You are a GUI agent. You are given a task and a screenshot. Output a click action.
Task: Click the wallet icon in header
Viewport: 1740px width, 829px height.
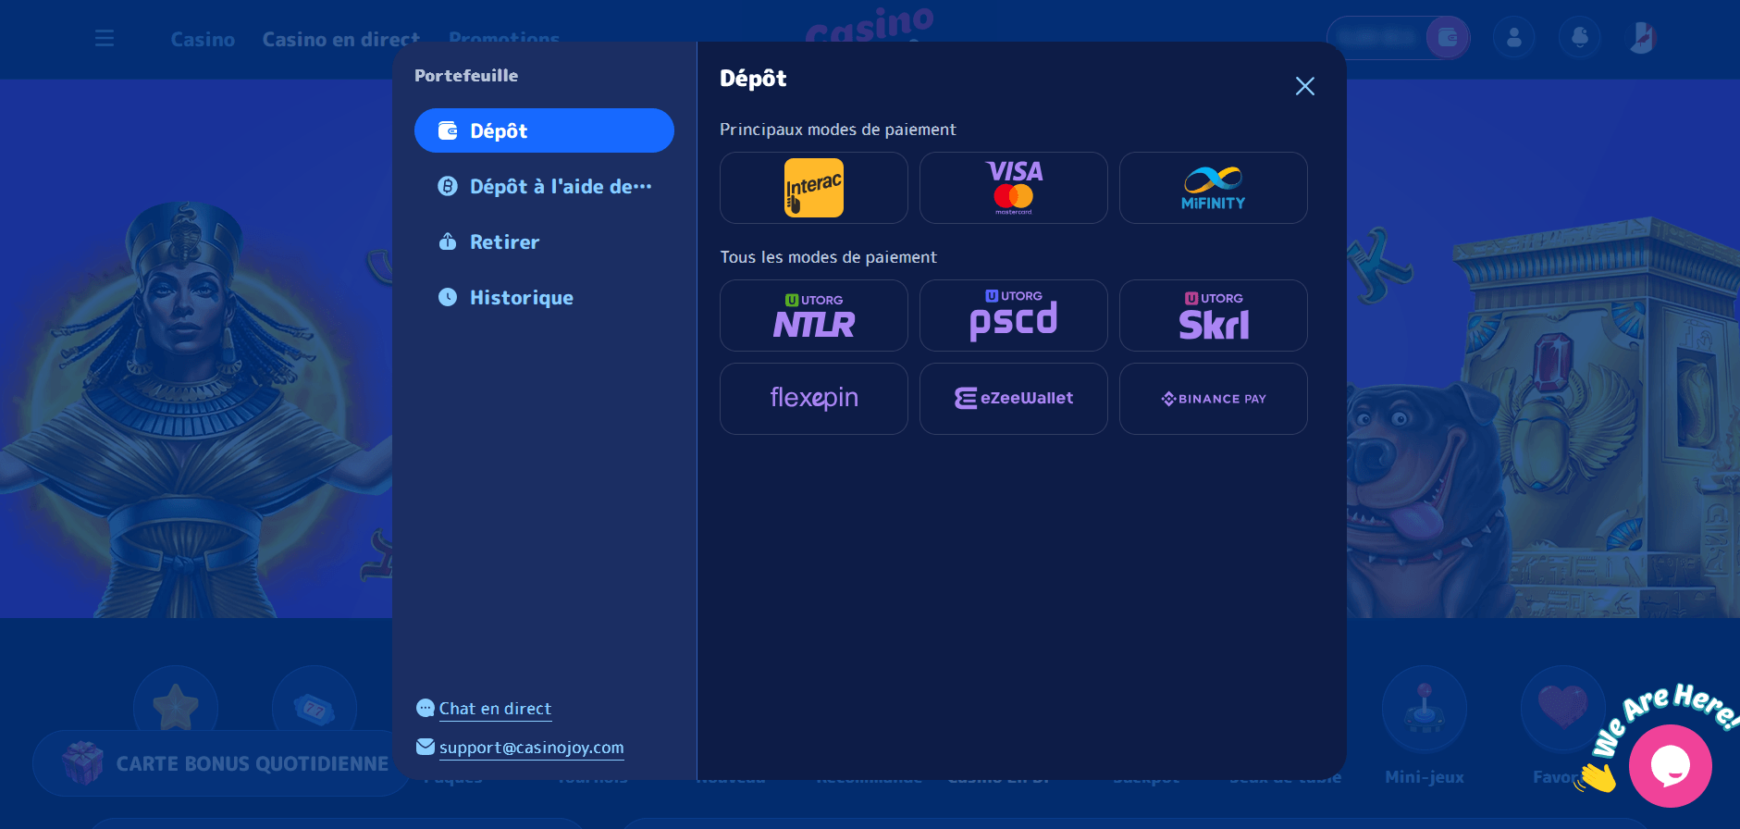pyautogui.click(x=1448, y=38)
